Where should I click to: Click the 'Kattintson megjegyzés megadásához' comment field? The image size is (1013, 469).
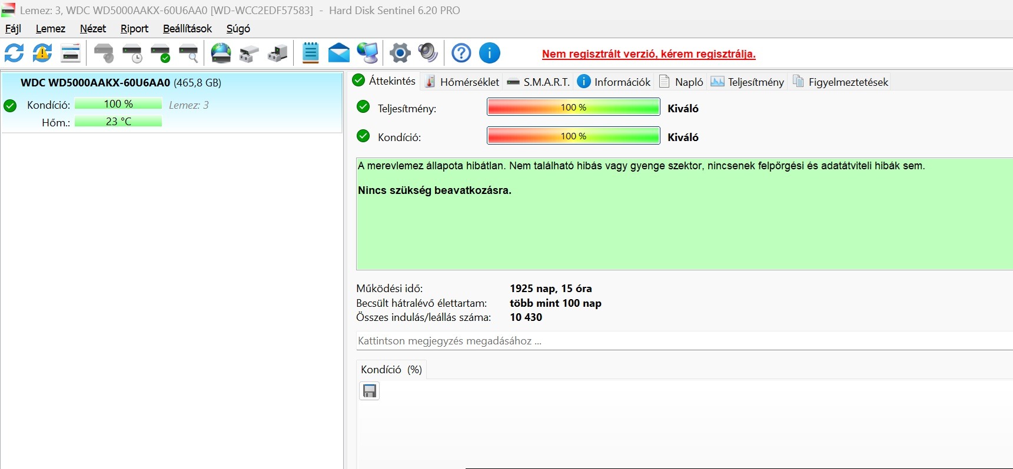[x=684, y=341]
